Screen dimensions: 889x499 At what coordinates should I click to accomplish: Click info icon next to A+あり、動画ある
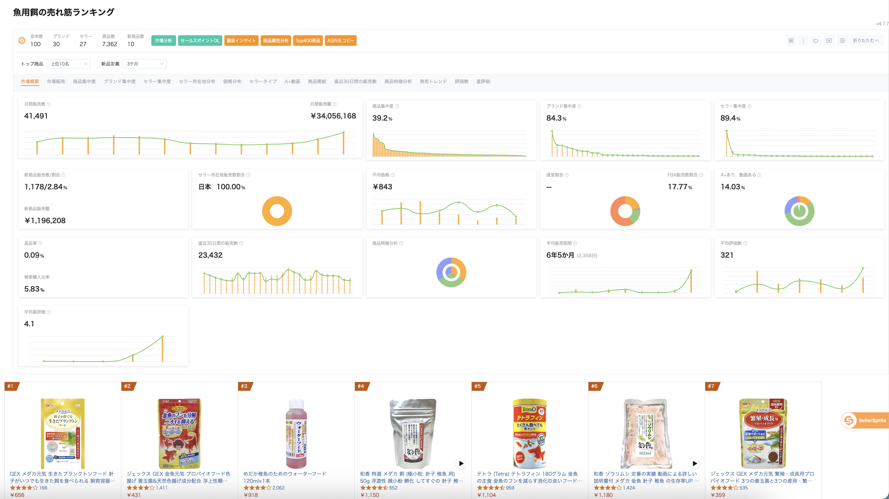tap(760, 175)
